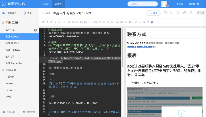Viewport: 206px width, 117px height.
Task: Insert superscript formula X'
Action: point(136,22)
